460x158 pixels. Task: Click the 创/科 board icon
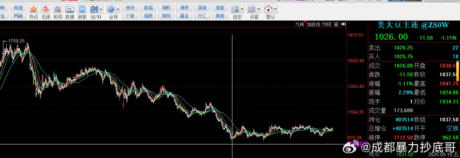pos(94,9)
